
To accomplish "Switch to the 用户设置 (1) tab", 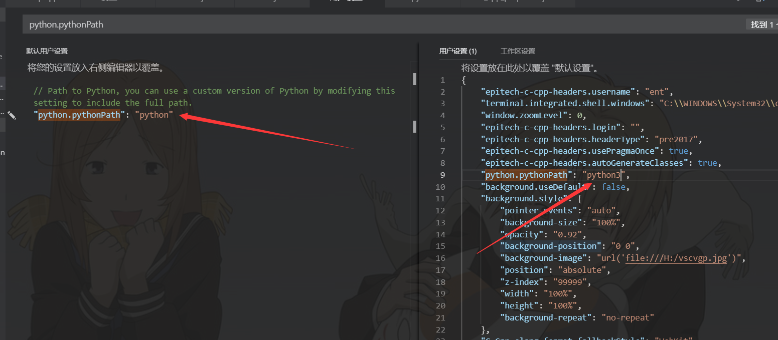I will click(458, 51).
